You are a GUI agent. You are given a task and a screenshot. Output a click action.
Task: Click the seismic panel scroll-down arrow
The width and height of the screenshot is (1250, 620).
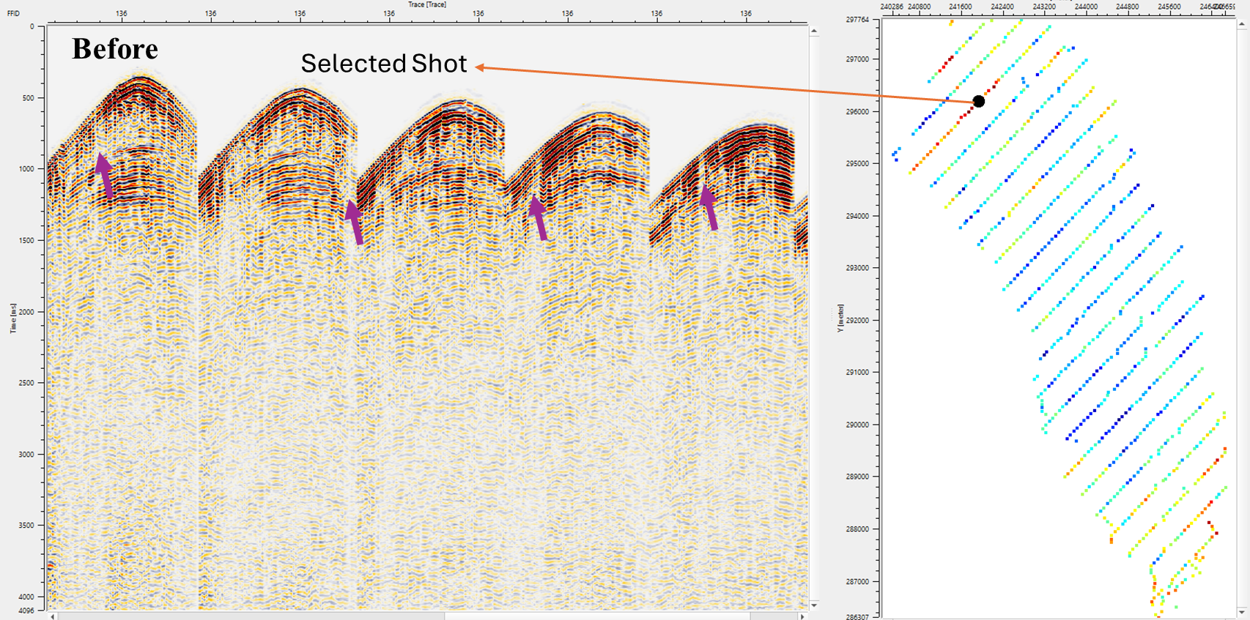point(814,605)
